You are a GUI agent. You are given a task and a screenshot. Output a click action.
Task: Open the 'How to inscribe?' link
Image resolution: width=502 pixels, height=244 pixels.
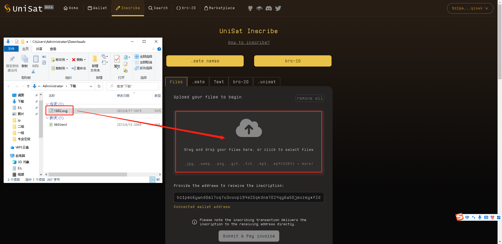[x=249, y=43]
